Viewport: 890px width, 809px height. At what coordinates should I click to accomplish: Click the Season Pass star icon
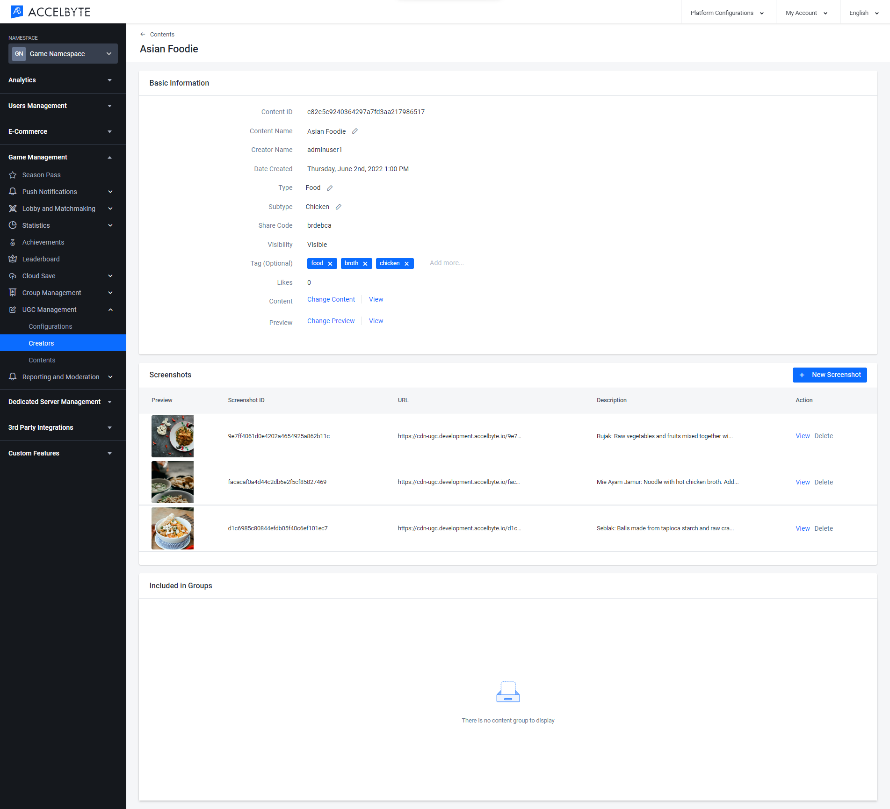13,175
